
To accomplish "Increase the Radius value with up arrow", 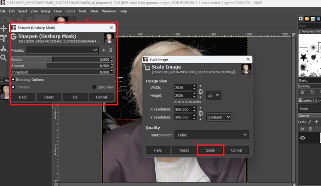I will click(112, 58).
